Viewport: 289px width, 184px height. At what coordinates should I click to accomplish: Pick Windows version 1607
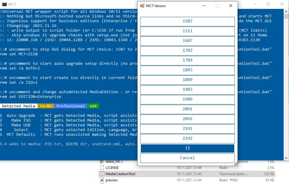click(x=187, y=41)
